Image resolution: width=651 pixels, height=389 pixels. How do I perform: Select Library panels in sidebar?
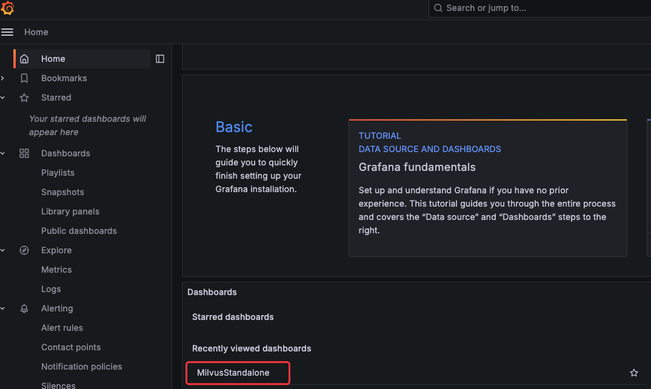[70, 211]
